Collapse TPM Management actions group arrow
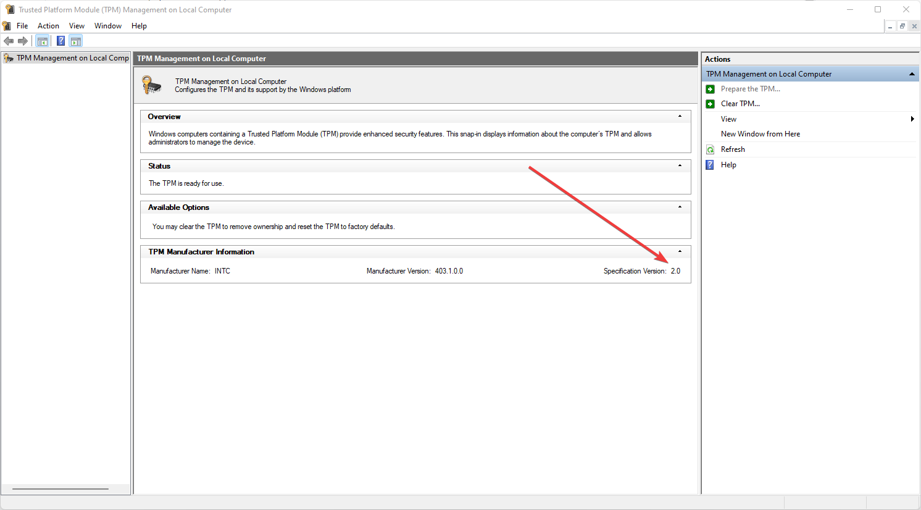The height and width of the screenshot is (510, 921). click(x=912, y=74)
